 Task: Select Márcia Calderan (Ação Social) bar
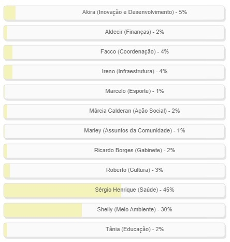click(x=114, y=112)
